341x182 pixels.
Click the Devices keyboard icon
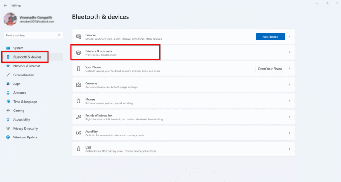click(79, 36)
